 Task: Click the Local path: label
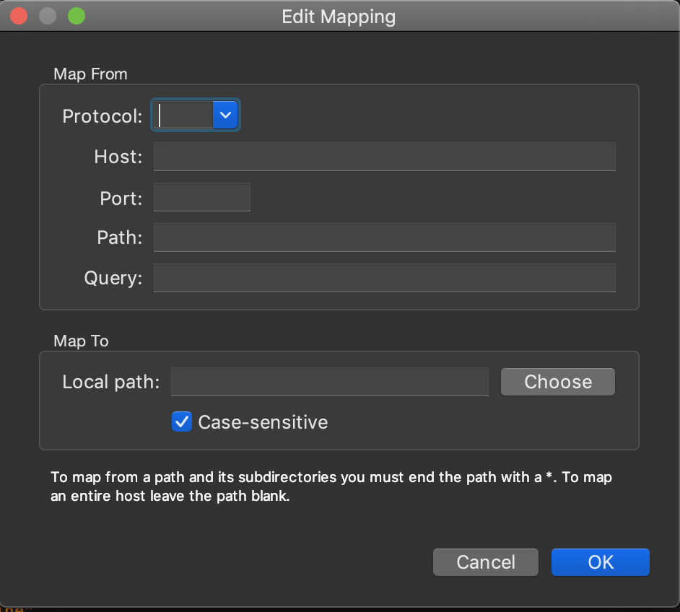click(x=111, y=382)
